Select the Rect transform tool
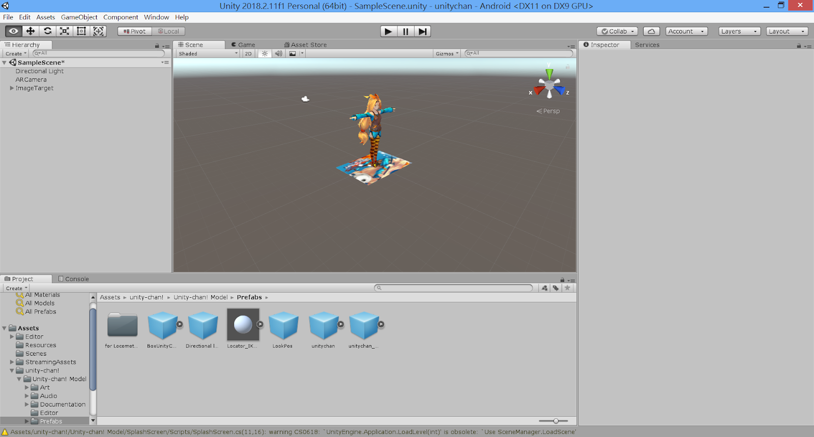This screenshot has width=814, height=437. coord(81,31)
